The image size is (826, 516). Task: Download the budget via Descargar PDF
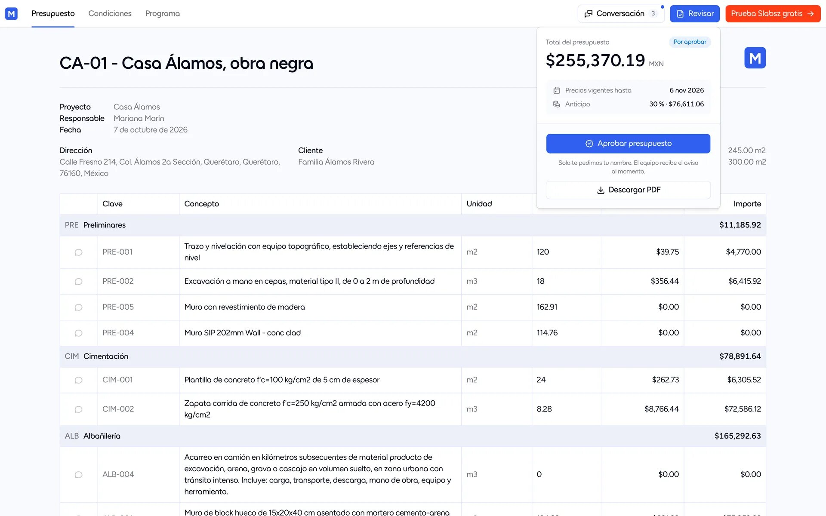(628, 190)
